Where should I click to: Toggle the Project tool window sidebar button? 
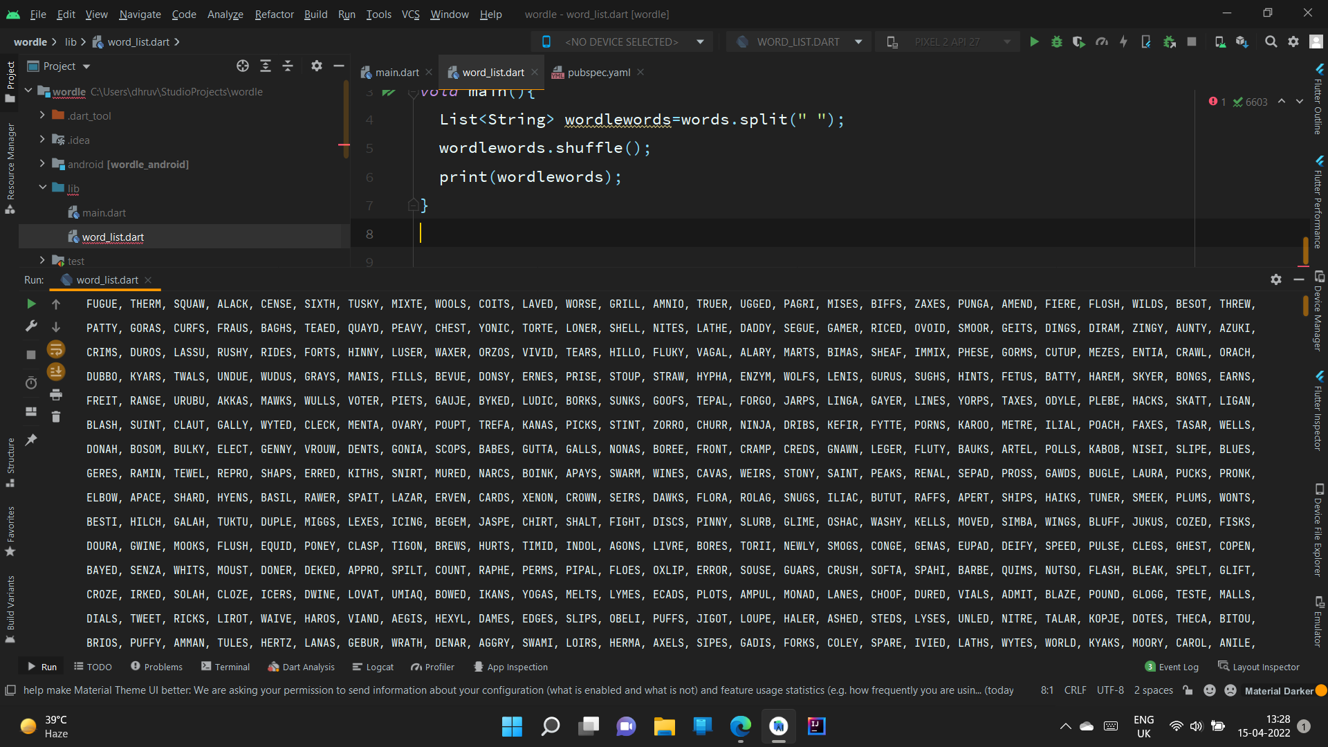[x=10, y=82]
